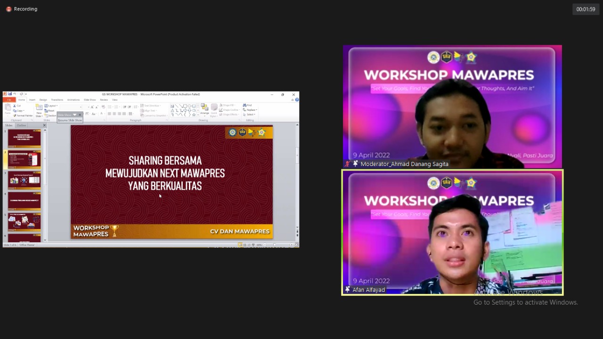The image size is (603, 339).
Task: Adjust the zoom slider in status bar
Action: [x=275, y=245]
